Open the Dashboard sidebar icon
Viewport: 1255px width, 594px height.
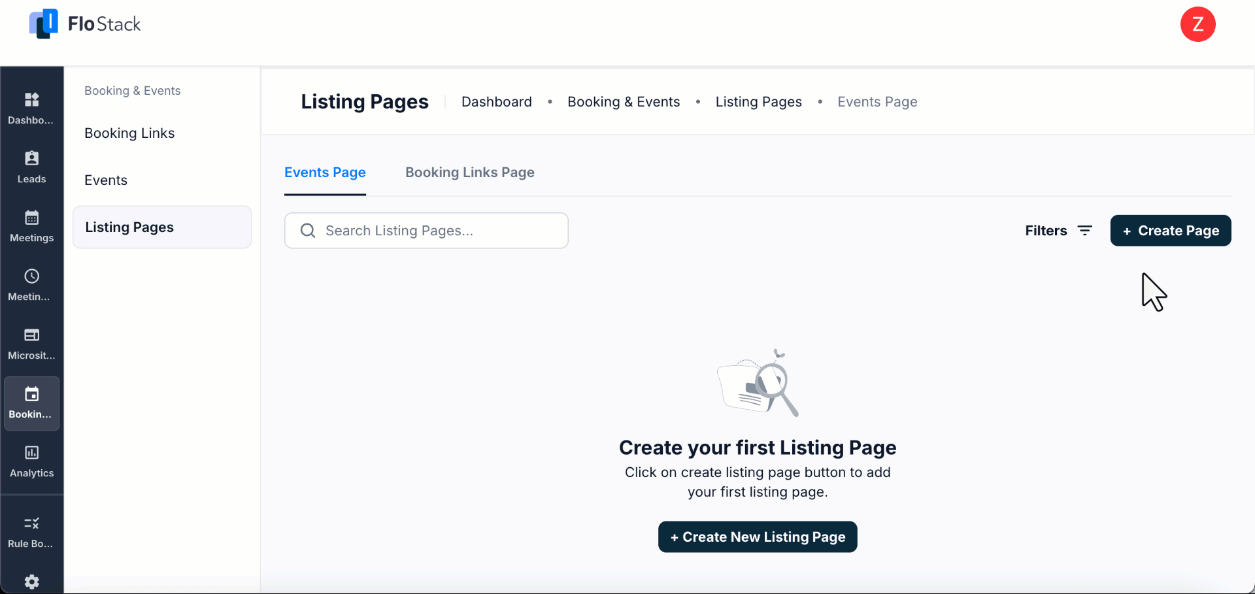31,108
